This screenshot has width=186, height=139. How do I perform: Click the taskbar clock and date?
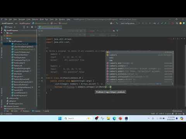coord(171,119)
